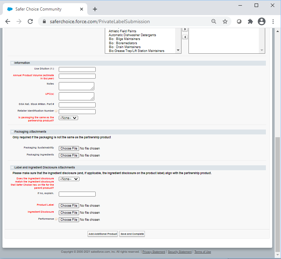281x259 pixels.
Task: Open a new browser tab
Action: coord(95,9)
